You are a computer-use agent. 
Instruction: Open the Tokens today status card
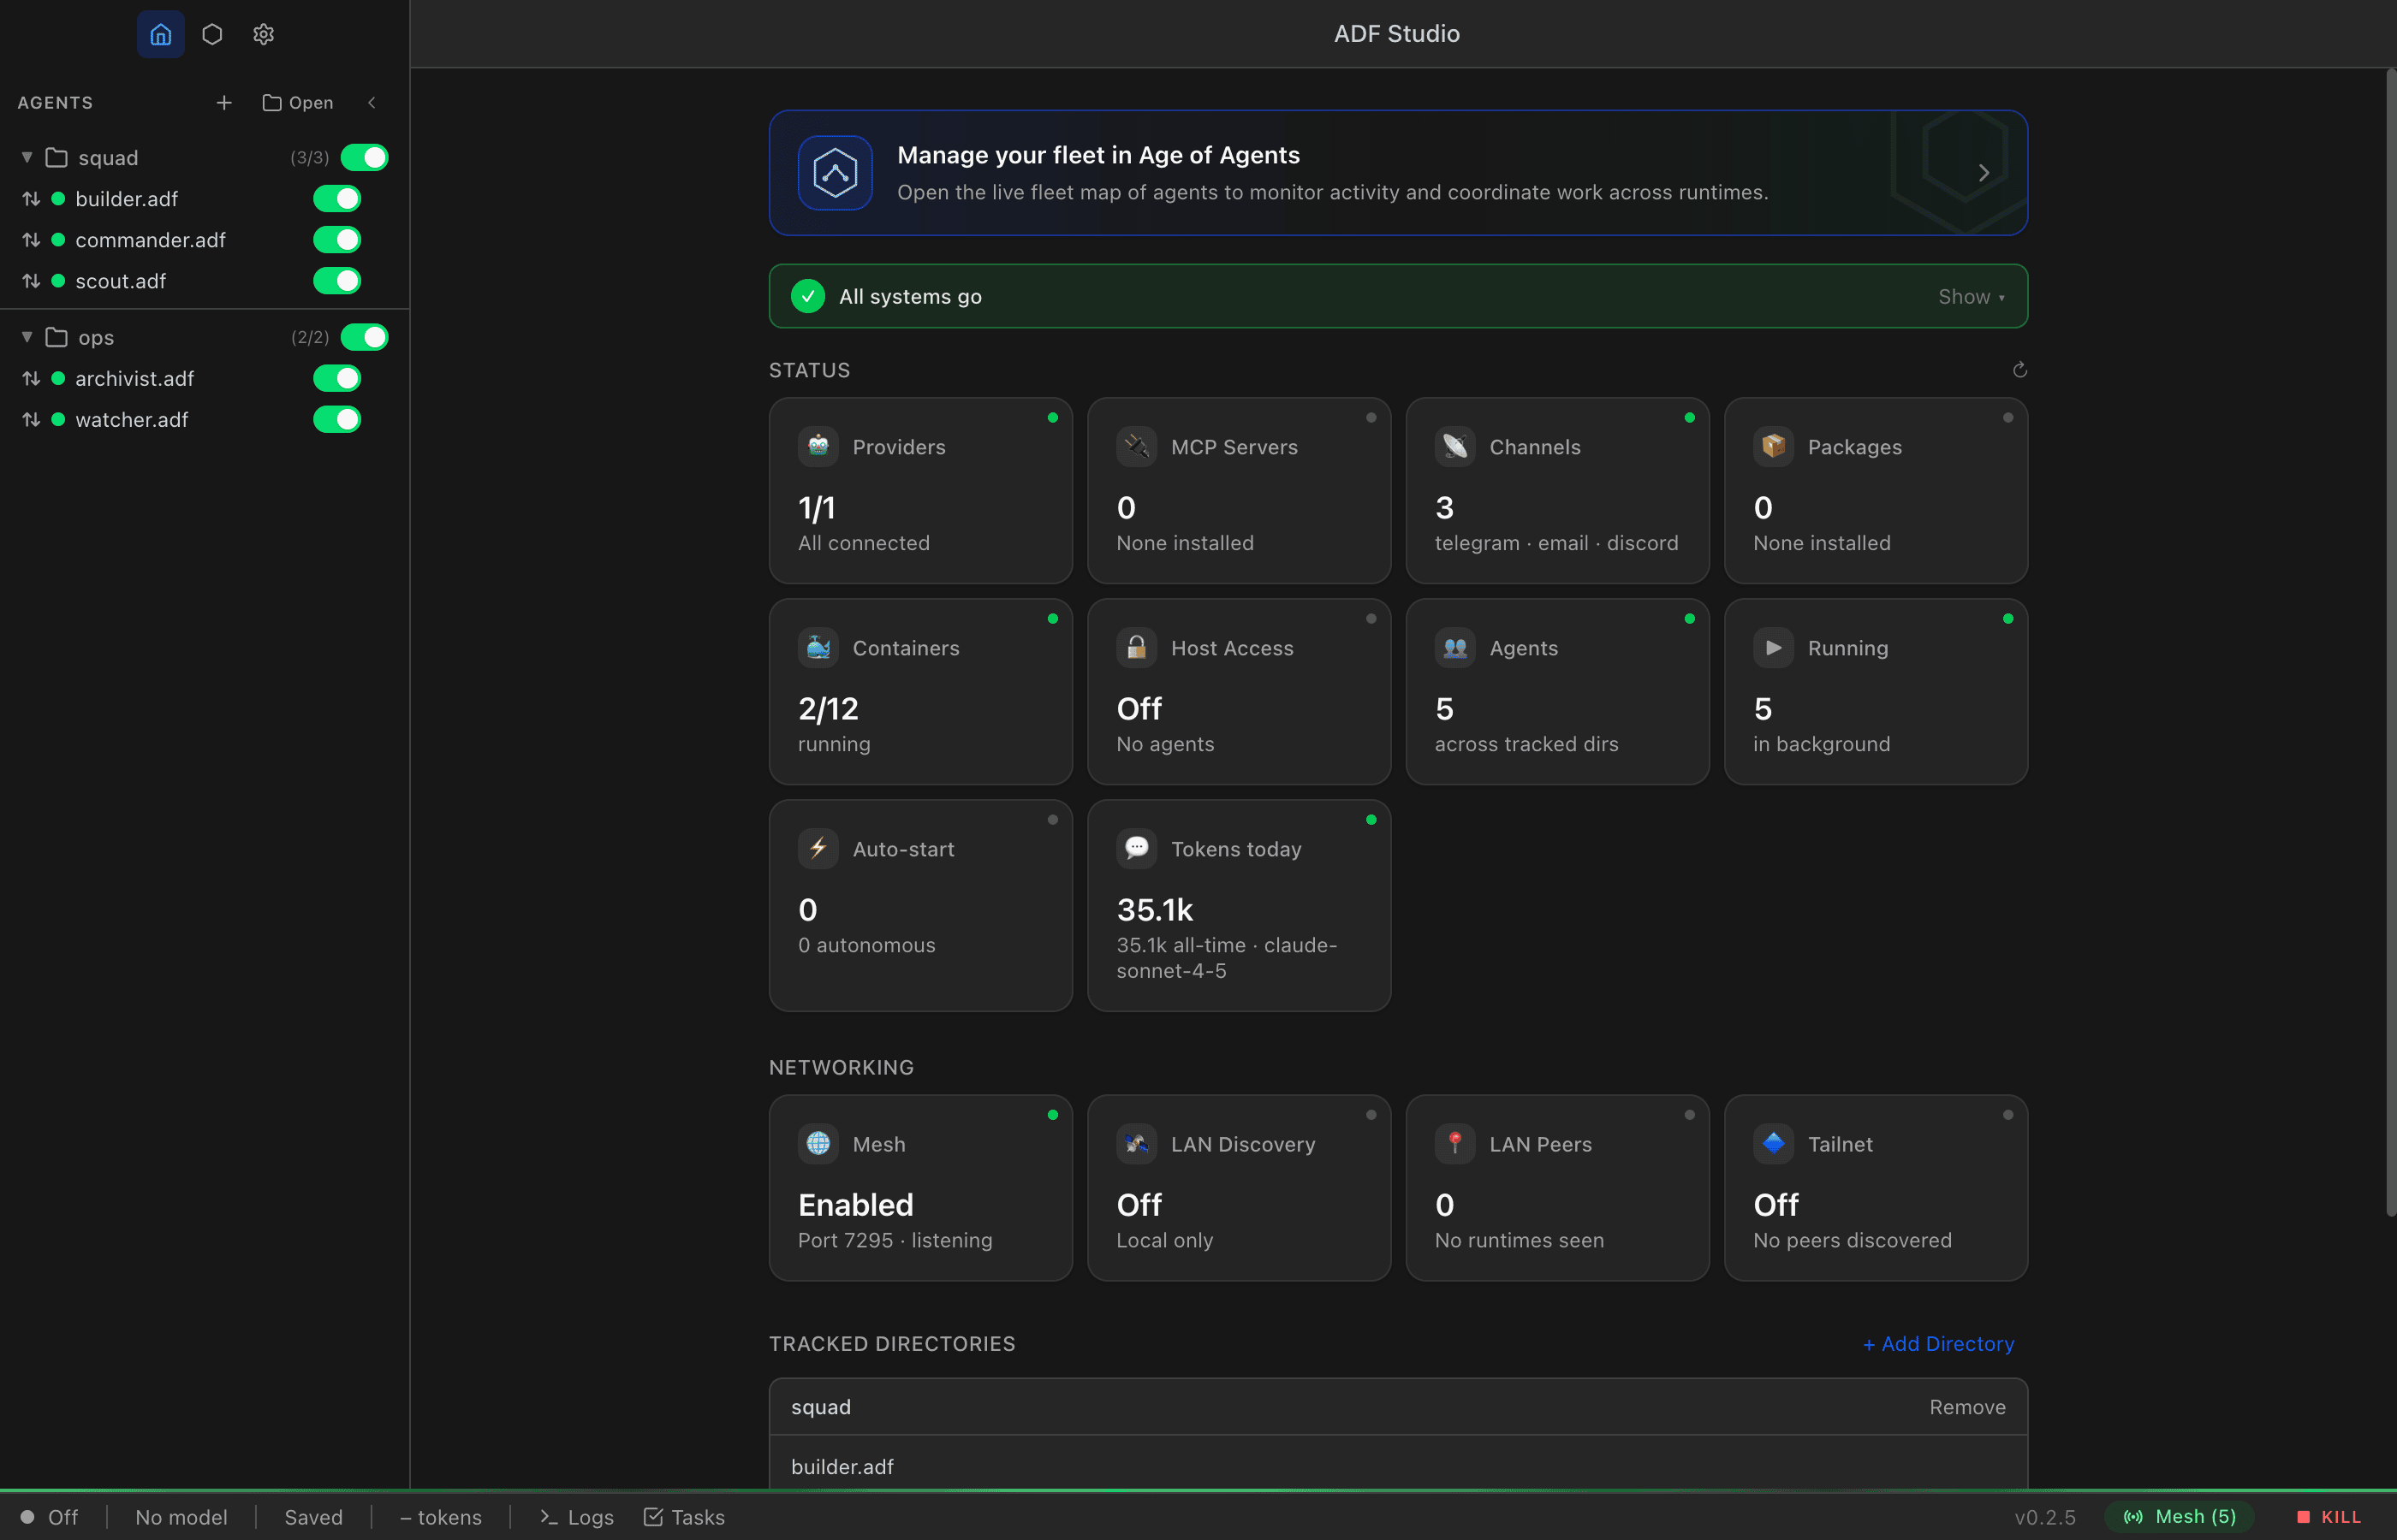[x=1239, y=905]
